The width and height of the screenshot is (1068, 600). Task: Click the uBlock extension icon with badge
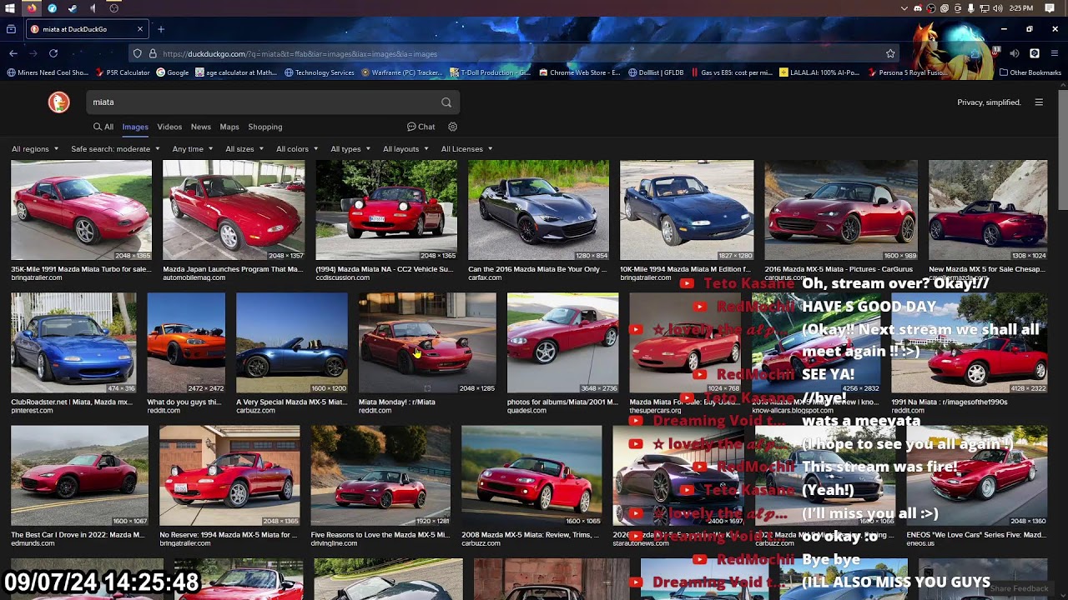point(995,52)
